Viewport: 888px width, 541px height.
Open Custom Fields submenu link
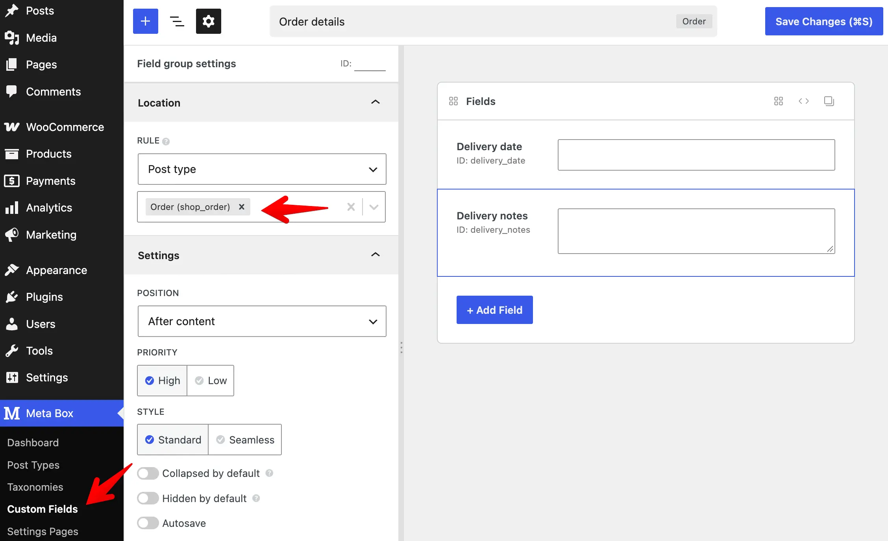pos(43,509)
